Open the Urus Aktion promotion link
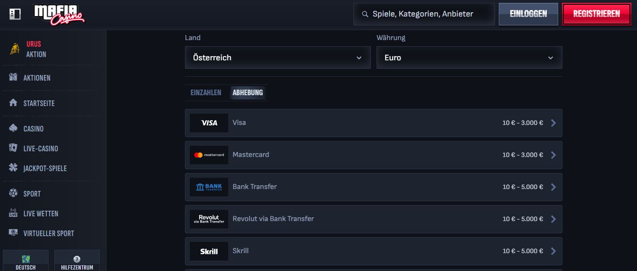The width and height of the screenshot is (637, 271). click(x=36, y=49)
